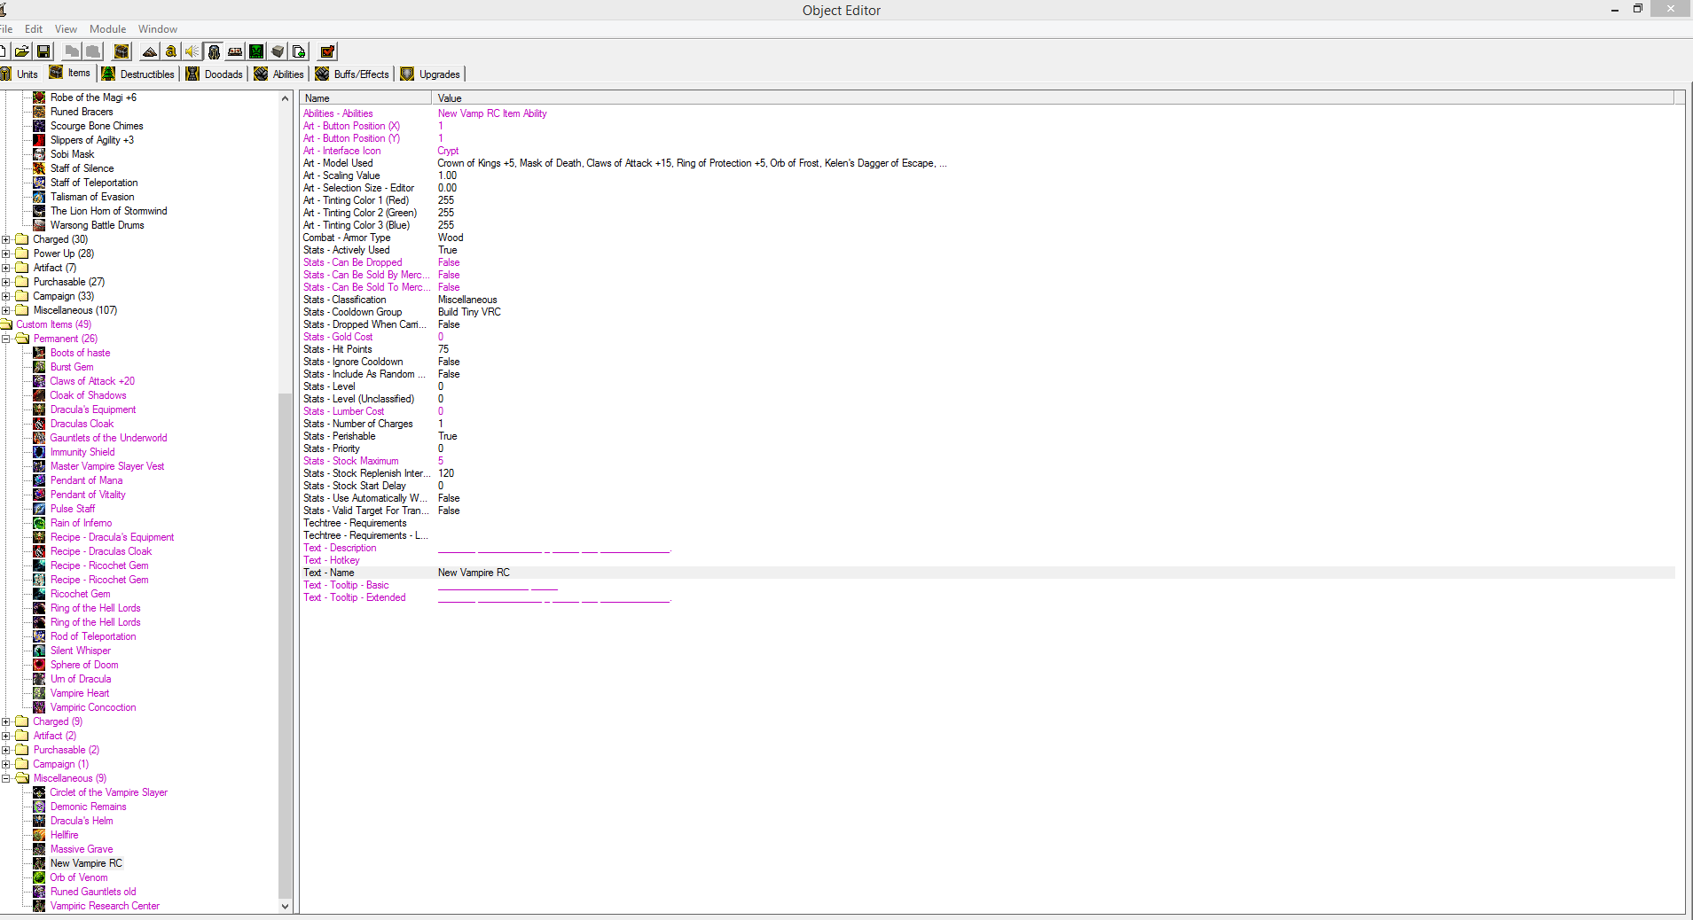Expand the Miscellaneous (107) folder
This screenshot has width=1693, height=920.
point(6,310)
